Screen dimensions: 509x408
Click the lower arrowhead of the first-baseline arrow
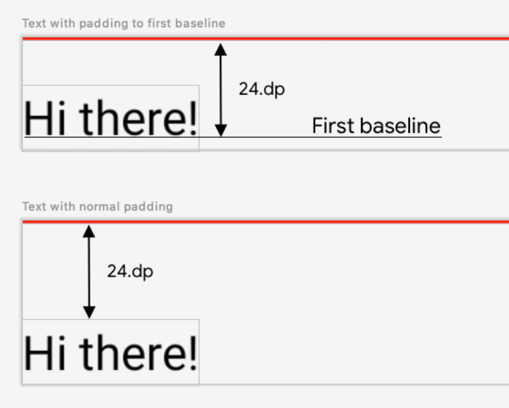click(220, 130)
